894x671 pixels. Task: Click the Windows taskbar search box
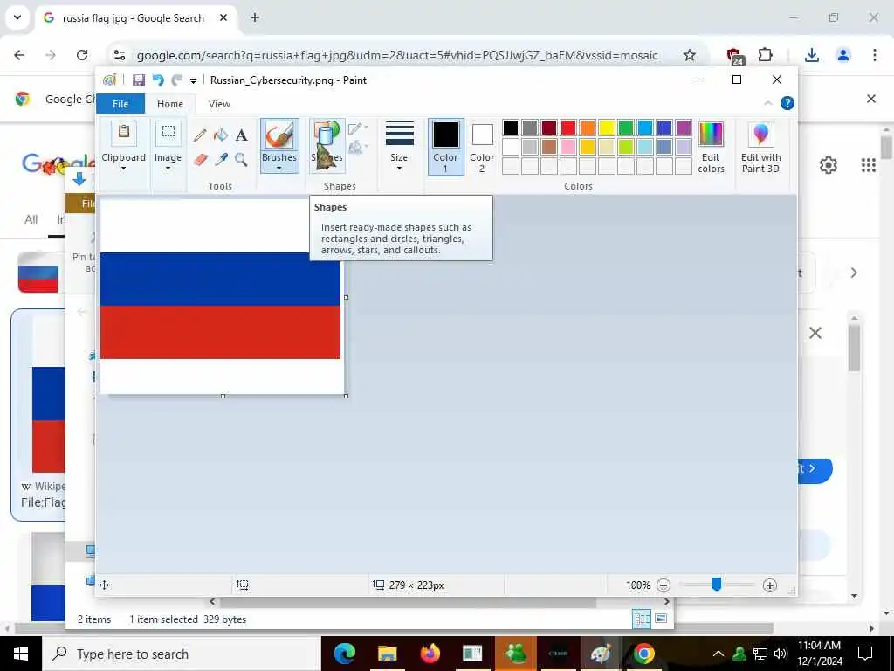click(181, 654)
